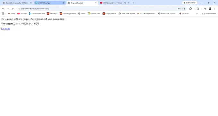Open the Gmail bookmark
Image resolution: width=218 pixels, height=116 pixels.
tap(12, 13)
